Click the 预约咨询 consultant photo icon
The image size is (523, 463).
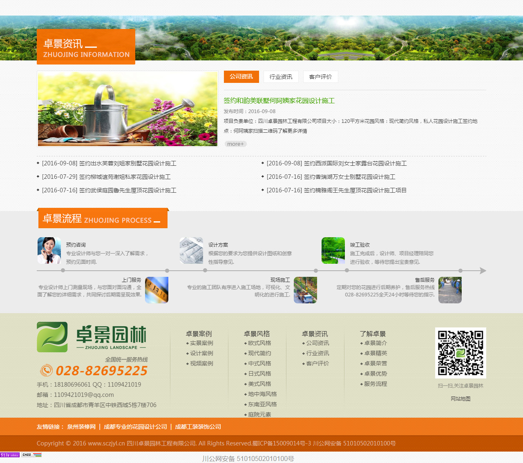(x=49, y=250)
